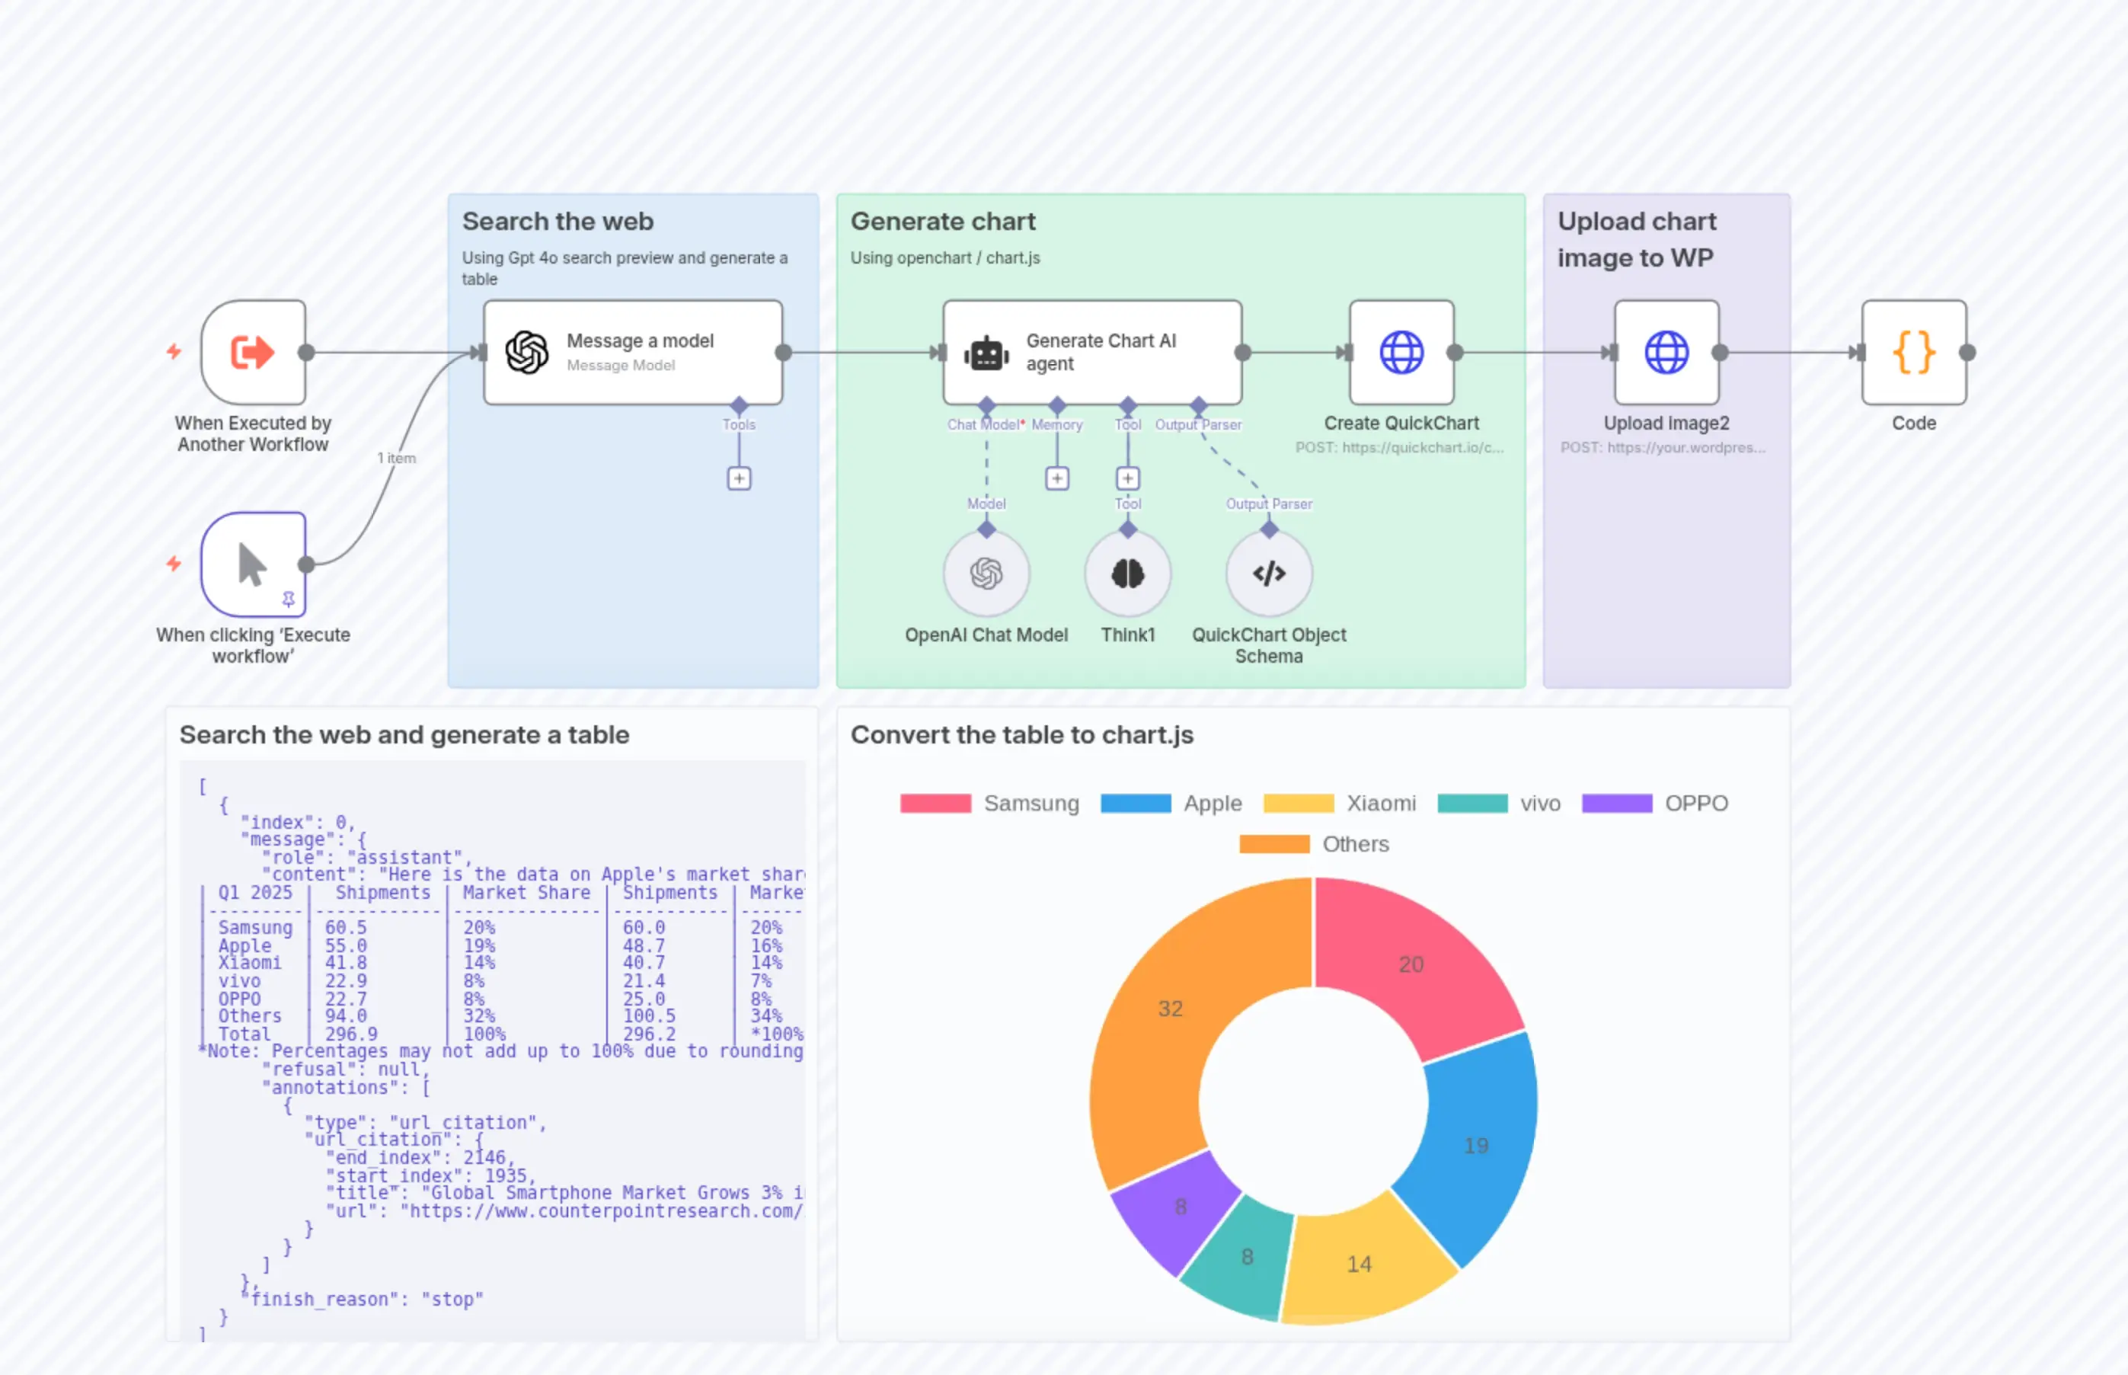Click the When Executed by Another Workflow trigger

253,351
